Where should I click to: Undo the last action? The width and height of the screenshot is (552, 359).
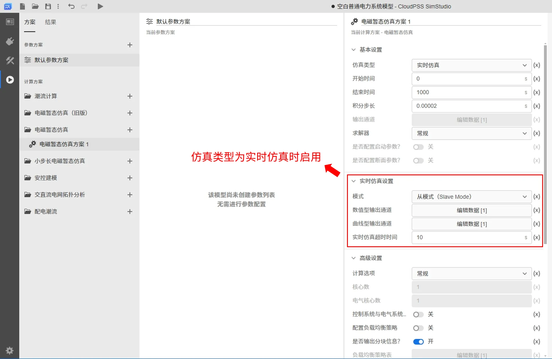pyautogui.click(x=71, y=6)
